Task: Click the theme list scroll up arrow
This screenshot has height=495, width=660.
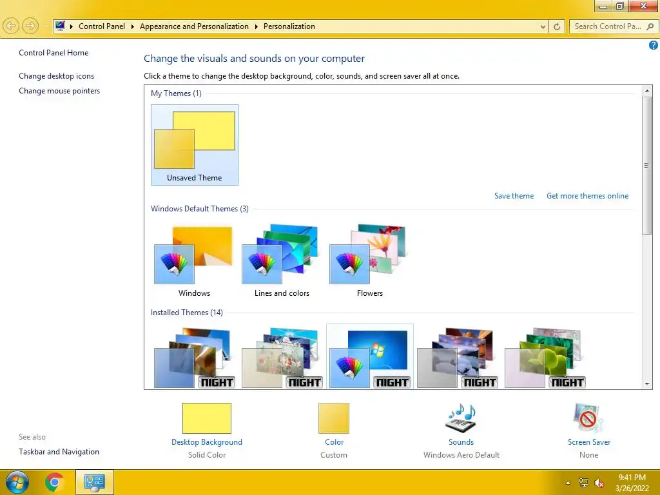Action: (646, 91)
